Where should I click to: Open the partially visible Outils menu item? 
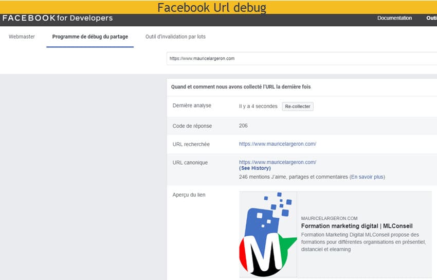431,18
